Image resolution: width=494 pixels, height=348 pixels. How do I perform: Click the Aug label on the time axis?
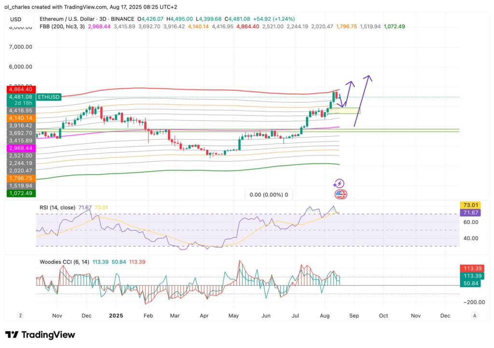coord(325,316)
